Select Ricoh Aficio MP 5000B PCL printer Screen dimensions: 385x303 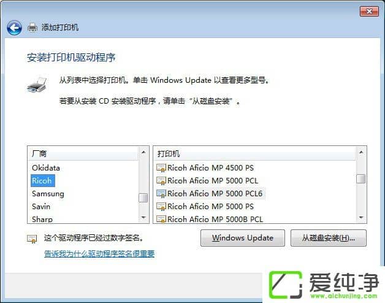(215, 219)
